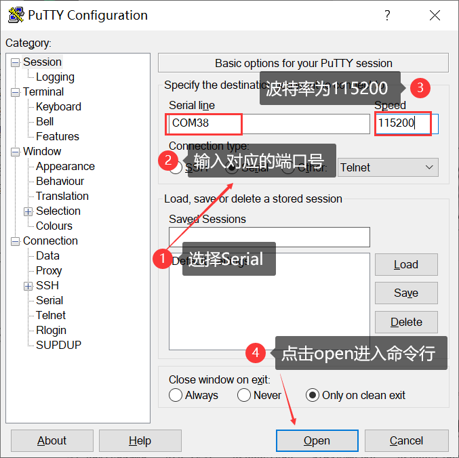Open the Keyboard settings
This screenshot has height=458, width=459.
(58, 107)
